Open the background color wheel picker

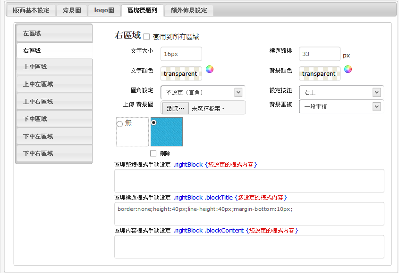point(348,69)
